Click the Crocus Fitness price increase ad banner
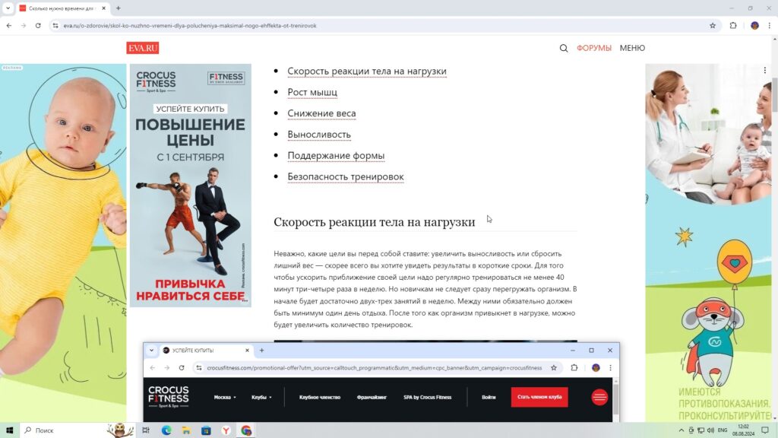Image resolution: width=778 pixels, height=438 pixels. pos(190,185)
